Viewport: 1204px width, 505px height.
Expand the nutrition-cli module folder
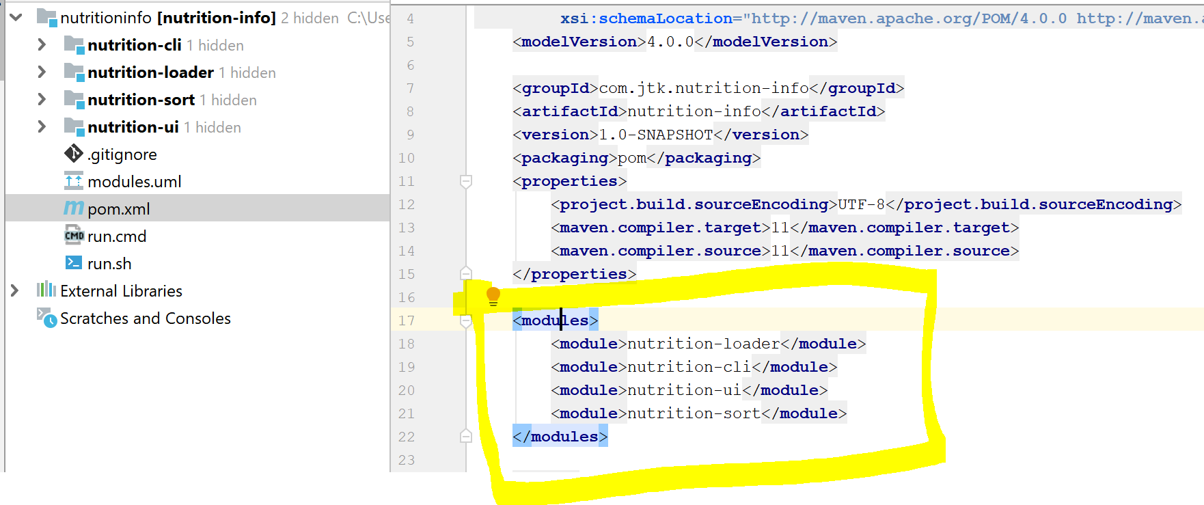point(42,44)
